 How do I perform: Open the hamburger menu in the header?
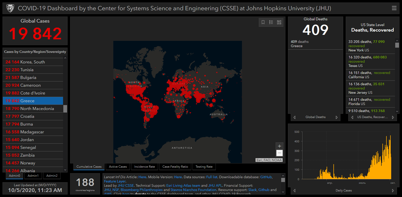click(x=394, y=8)
